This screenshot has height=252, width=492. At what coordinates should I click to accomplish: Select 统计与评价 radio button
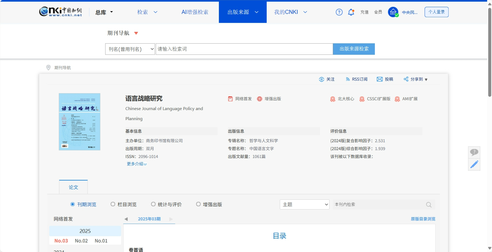tap(153, 204)
